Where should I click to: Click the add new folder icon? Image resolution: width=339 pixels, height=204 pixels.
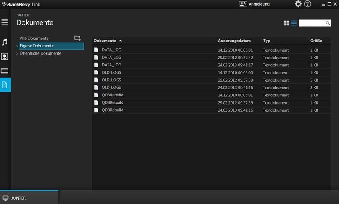coord(77,38)
